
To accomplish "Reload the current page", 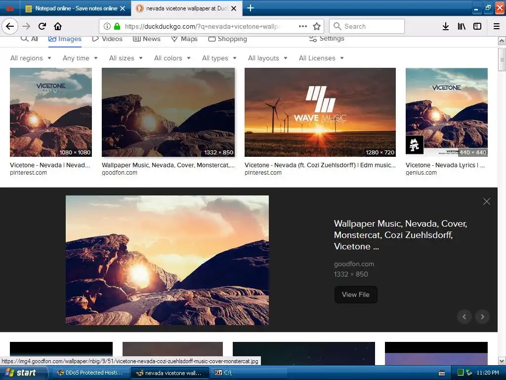I will coord(42,26).
